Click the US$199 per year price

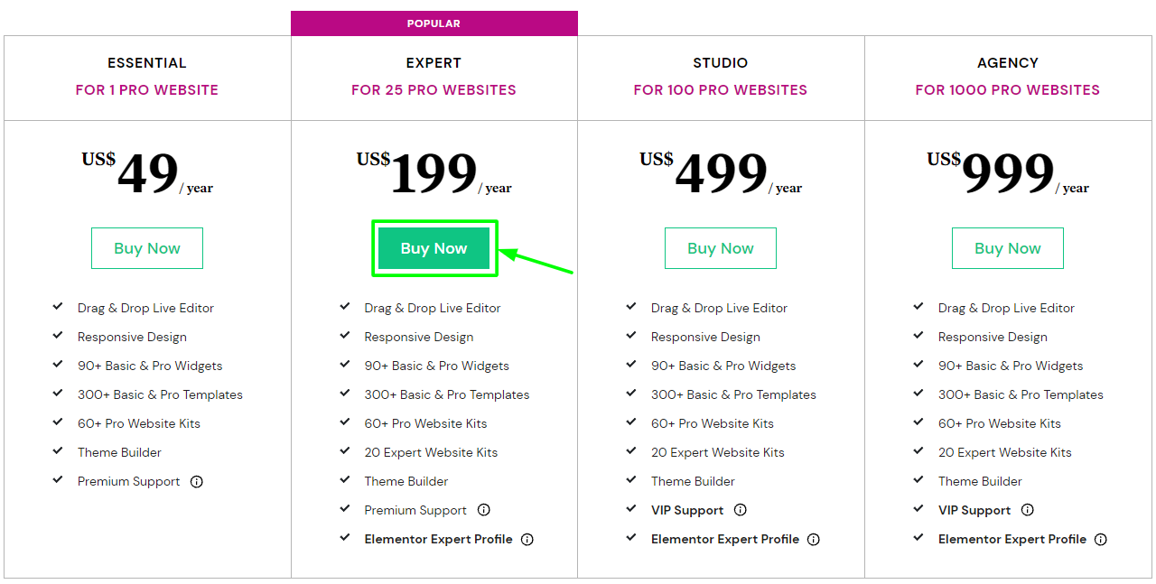tap(434, 171)
